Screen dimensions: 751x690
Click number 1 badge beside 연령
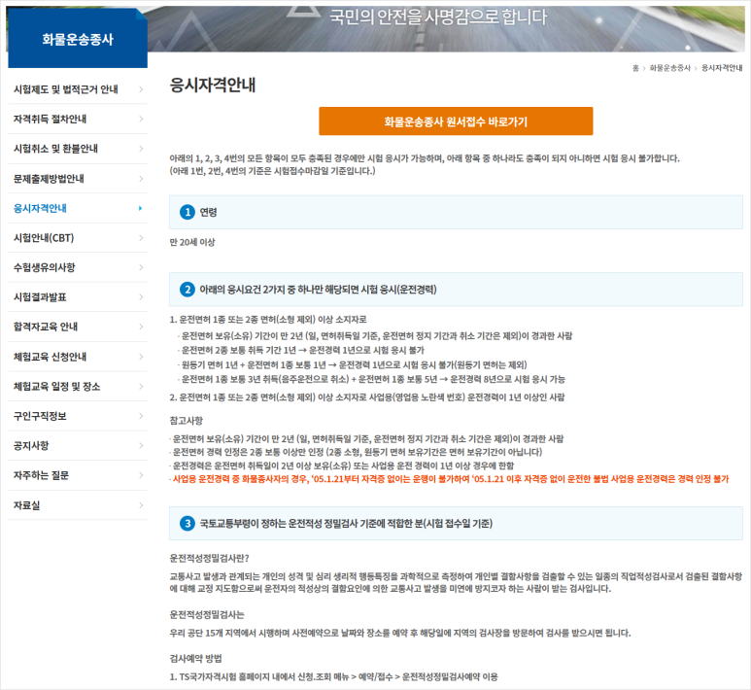pyautogui.click(x=188, y=212)
